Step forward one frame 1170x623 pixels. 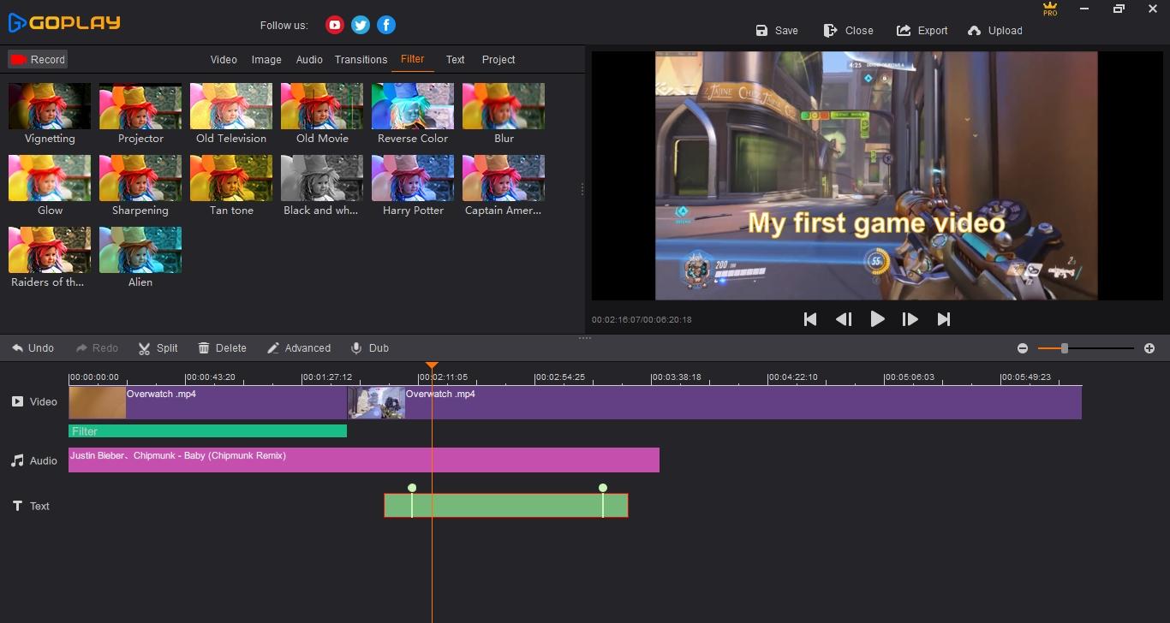click(910, 319)
